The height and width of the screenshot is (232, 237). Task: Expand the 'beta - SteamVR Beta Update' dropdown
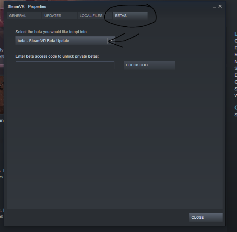click(x=65, y=41)
